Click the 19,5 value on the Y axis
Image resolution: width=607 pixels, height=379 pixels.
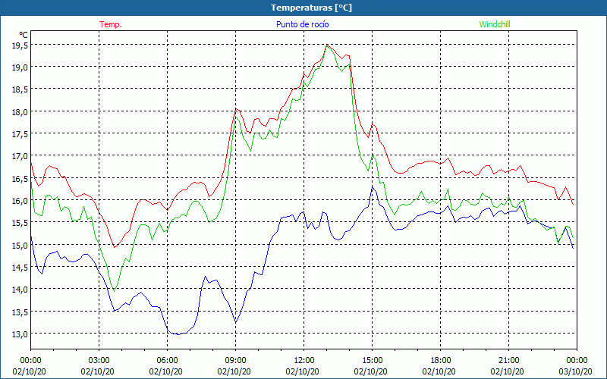coord(20,45)
